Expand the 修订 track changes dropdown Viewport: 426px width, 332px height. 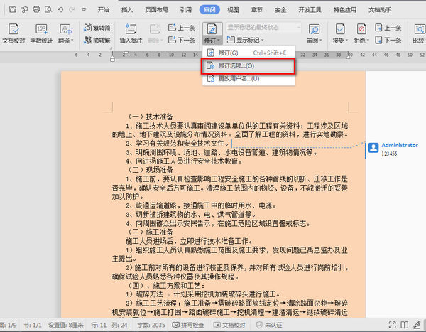click(210, 41)
